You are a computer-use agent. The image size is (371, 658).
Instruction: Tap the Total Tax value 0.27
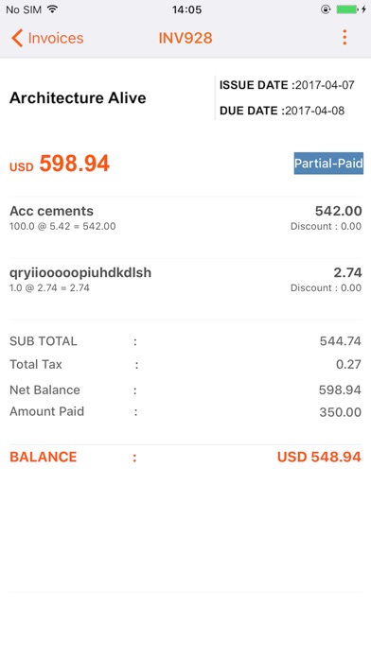click(x=348, y=364)
